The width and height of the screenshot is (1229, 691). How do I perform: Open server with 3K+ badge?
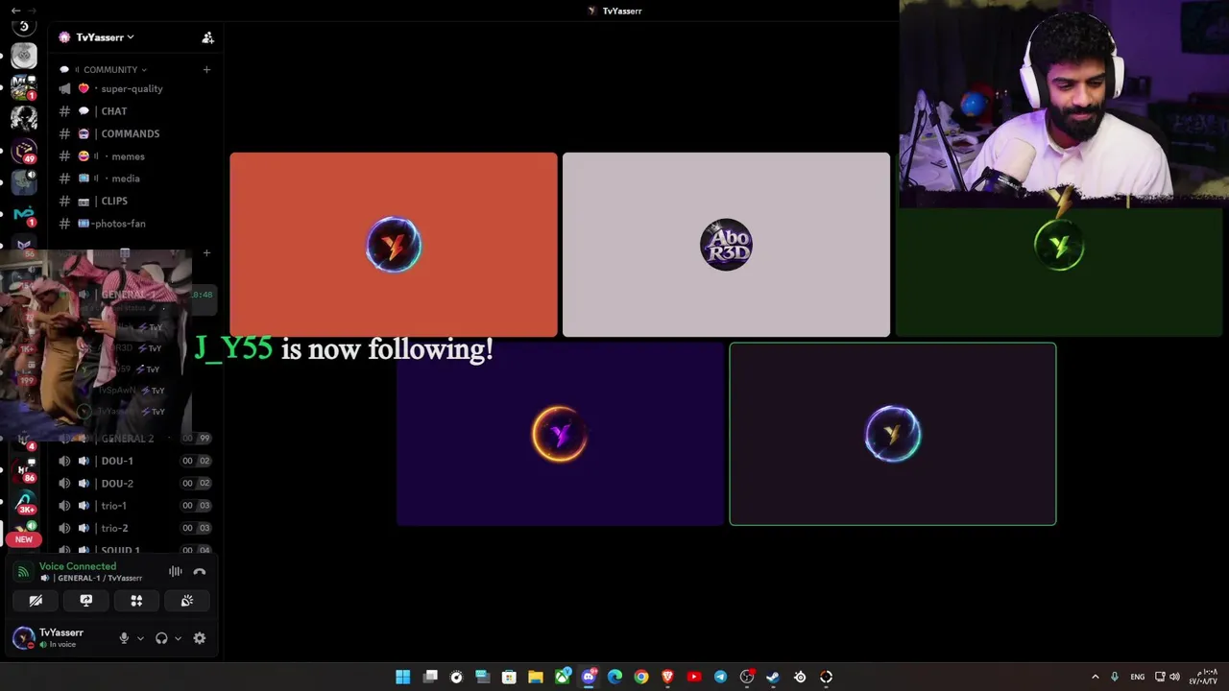click(25, 501)
